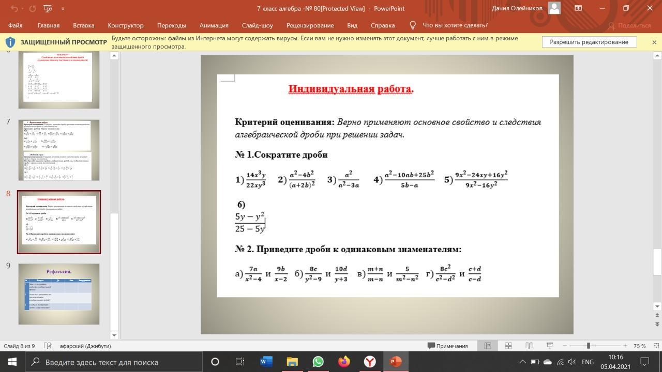Click the lightbulb Tell Me icon
Image resolution: width=662 pixels, height=372 pixels.
413,25
